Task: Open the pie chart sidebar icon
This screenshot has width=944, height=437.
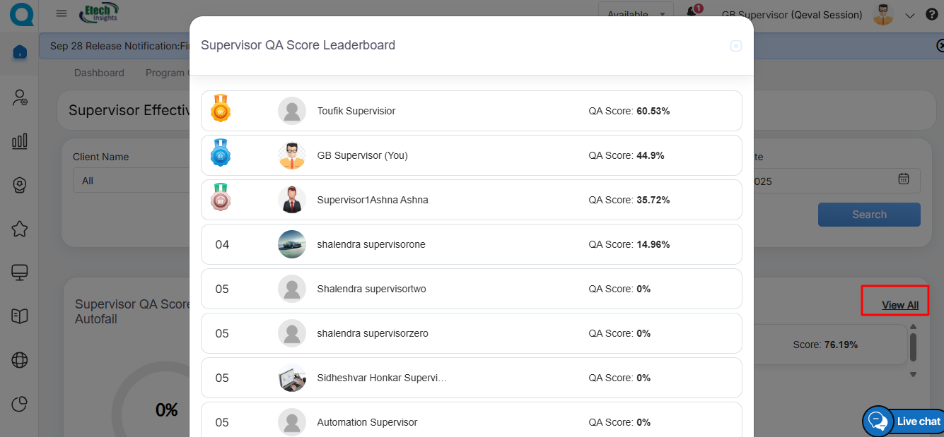Action: coord(20,404)
